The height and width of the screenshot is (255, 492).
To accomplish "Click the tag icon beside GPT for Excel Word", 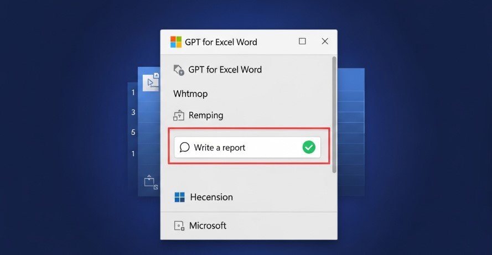I will 179,70.
